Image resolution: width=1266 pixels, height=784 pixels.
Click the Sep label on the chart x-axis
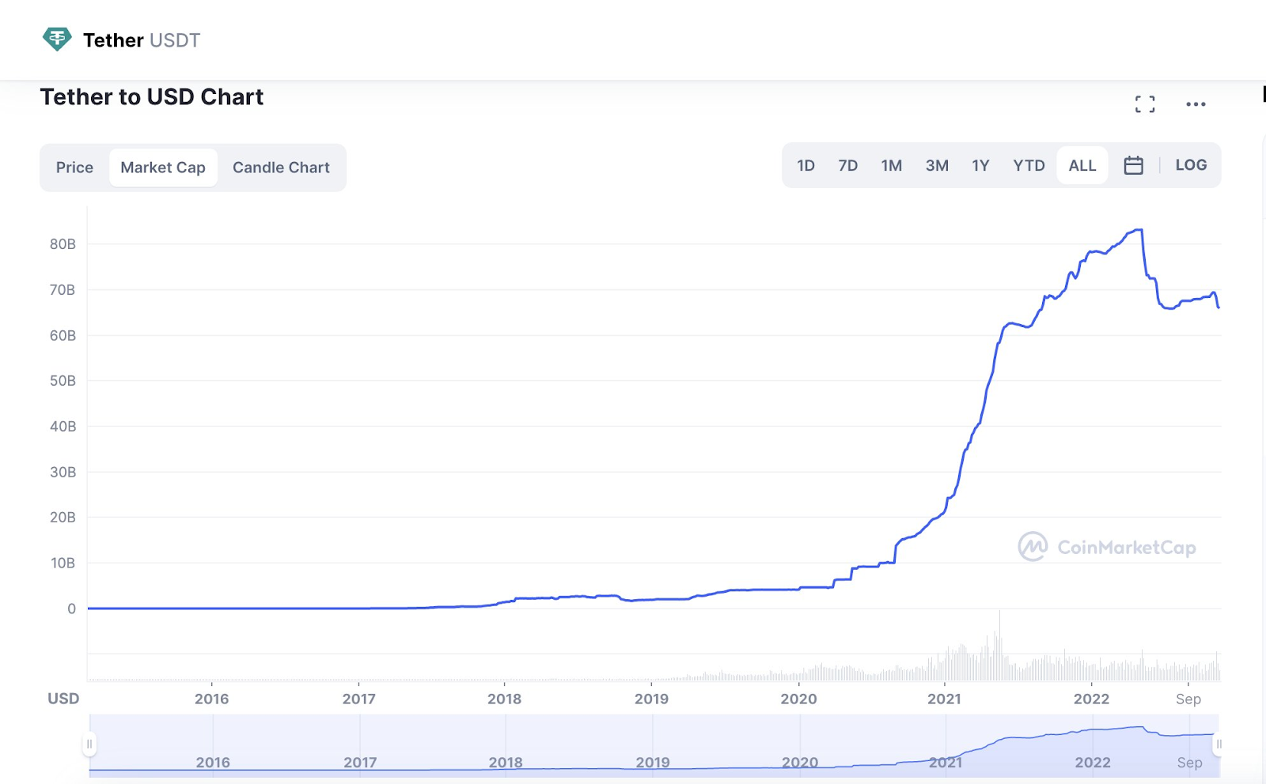pyautogui.click(x=1188, y=699)
